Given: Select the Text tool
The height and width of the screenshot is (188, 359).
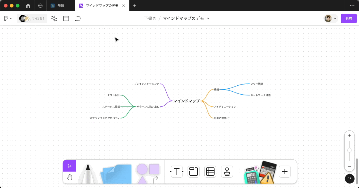Looking at the screenshot, I should coord(177,171).
